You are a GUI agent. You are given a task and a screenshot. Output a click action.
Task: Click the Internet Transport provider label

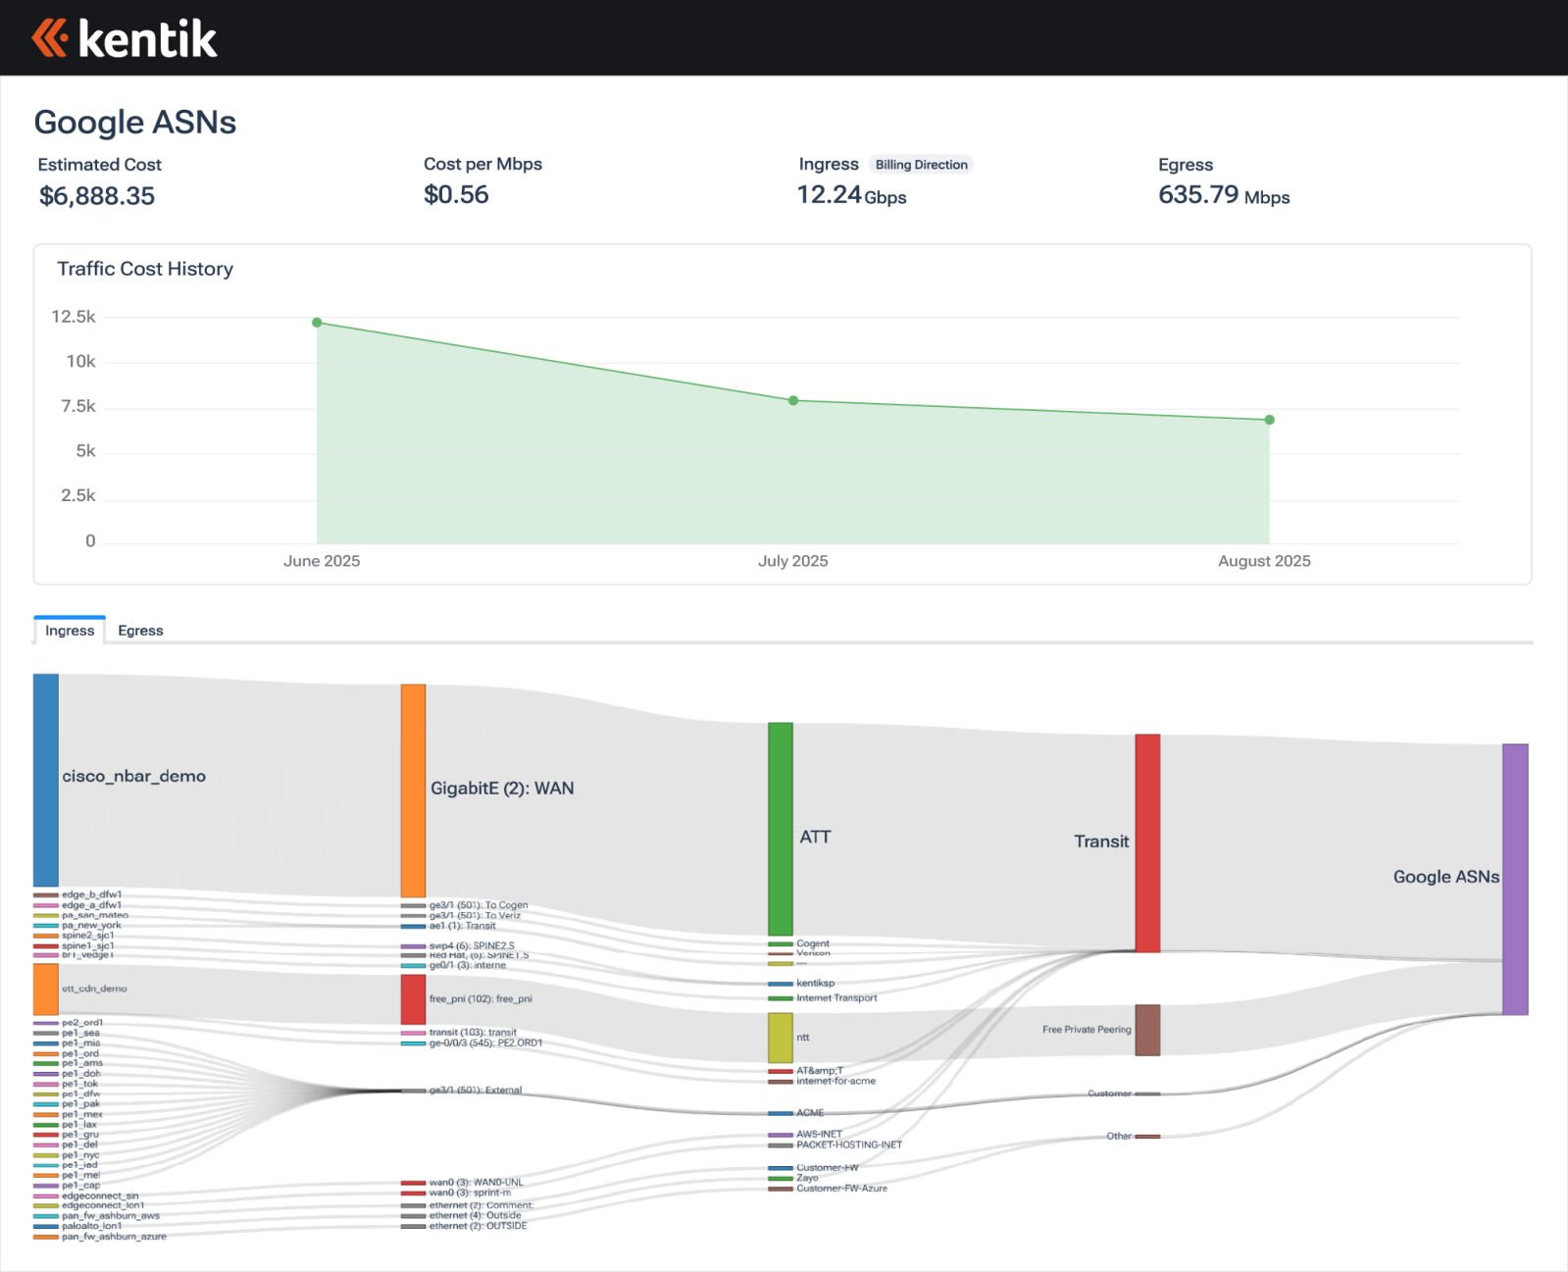coord(836,998)
